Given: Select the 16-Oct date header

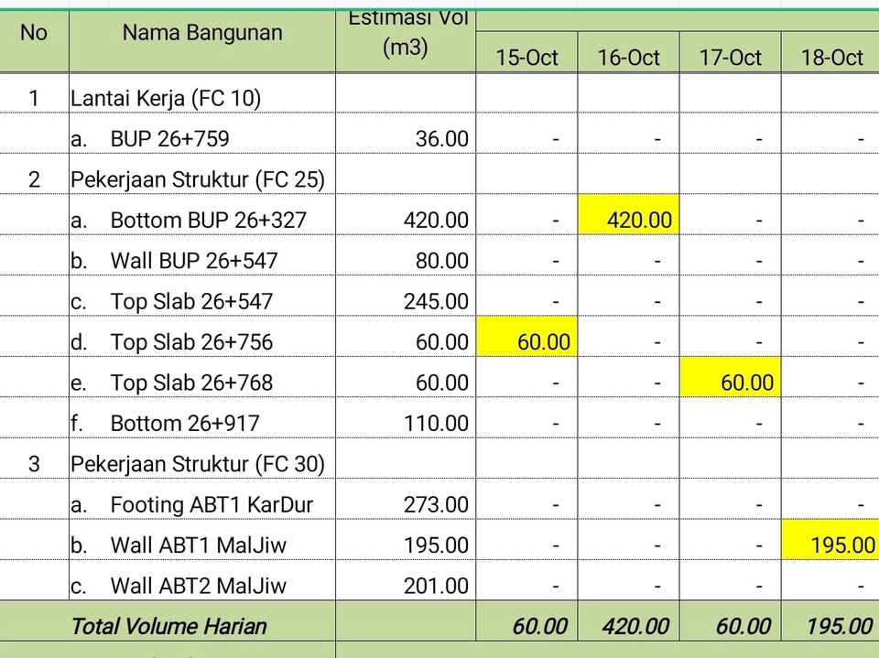Looking at the screenshot, I should click(x=629, y=53).
